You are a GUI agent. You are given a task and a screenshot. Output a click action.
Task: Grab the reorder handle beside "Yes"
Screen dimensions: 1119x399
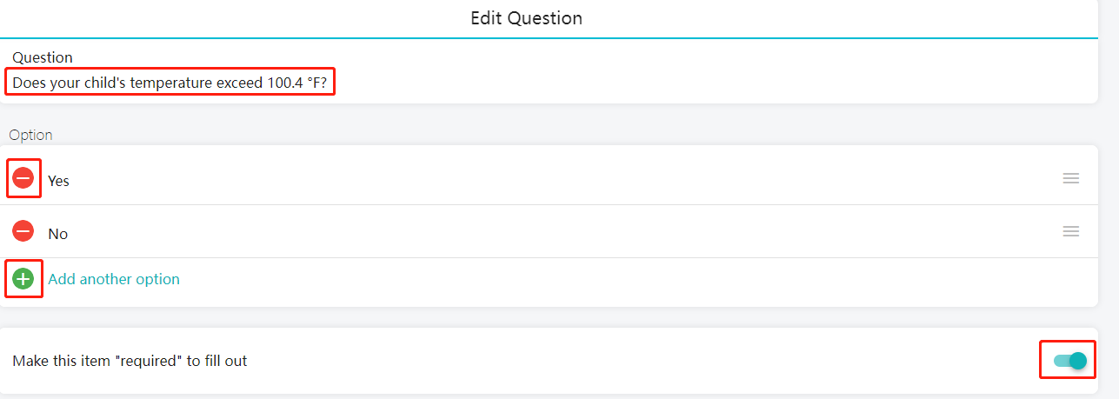coord(1071,178)
